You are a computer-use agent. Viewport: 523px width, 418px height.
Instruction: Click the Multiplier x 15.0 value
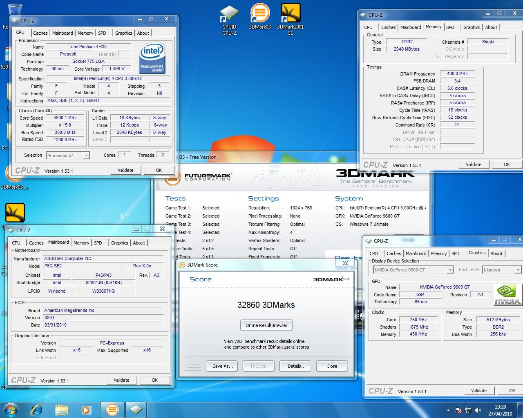(65, 125)
